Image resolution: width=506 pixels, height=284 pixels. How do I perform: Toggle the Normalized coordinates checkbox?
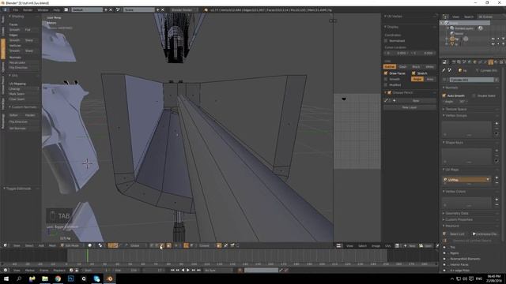coord(387,40)
